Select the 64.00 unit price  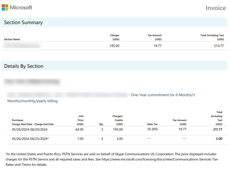tap(79, 129)
